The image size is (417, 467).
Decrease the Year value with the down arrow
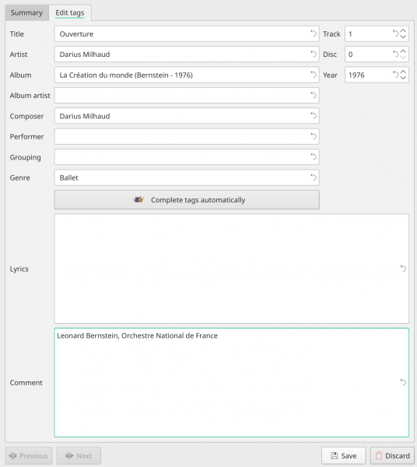coord(403,77)
